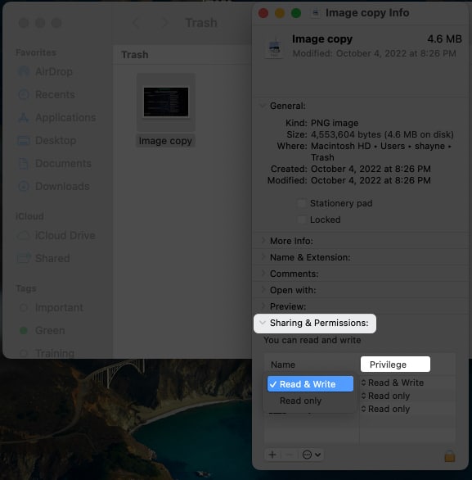Select the Green tag in sidebar
472x480 pixels.
pos(50,331)
